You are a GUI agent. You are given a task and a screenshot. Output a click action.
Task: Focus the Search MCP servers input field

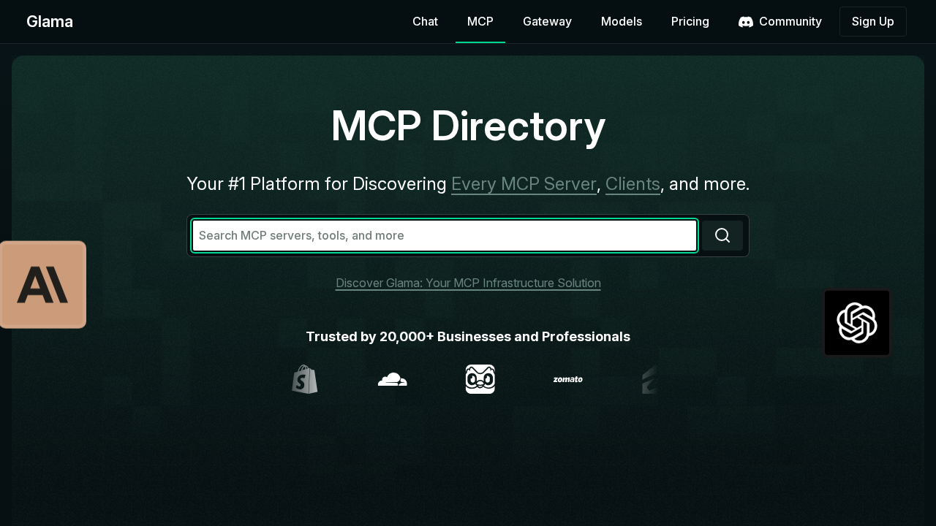[444, 235]
